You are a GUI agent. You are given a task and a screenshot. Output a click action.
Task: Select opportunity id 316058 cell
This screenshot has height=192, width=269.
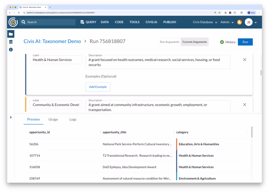pyautogui.click(x=35, y=167)
